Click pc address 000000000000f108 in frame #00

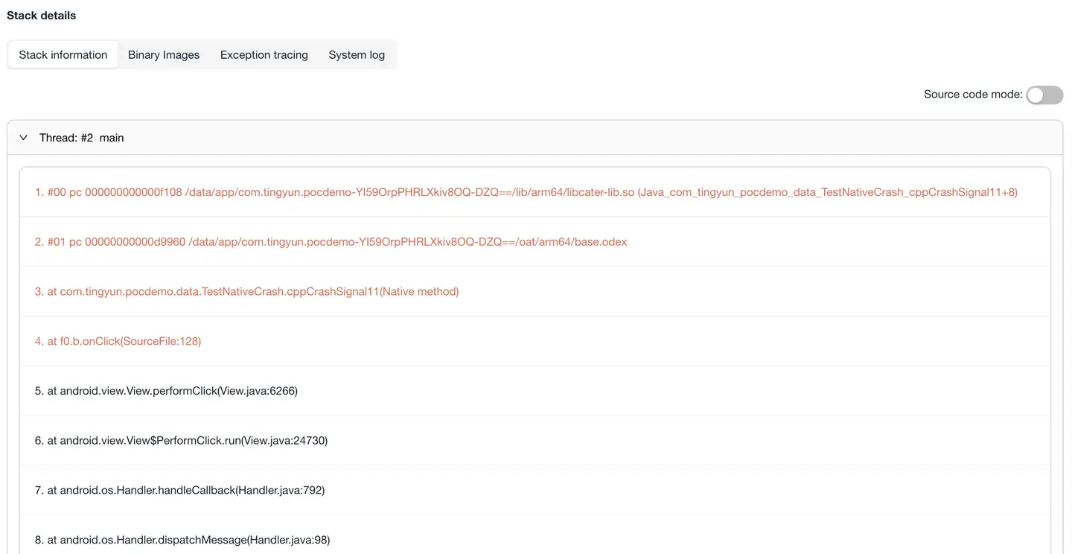[x=133, y=192]
